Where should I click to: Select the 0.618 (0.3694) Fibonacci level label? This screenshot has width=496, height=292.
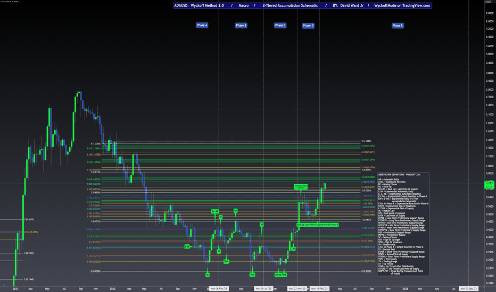coord(368,235)
